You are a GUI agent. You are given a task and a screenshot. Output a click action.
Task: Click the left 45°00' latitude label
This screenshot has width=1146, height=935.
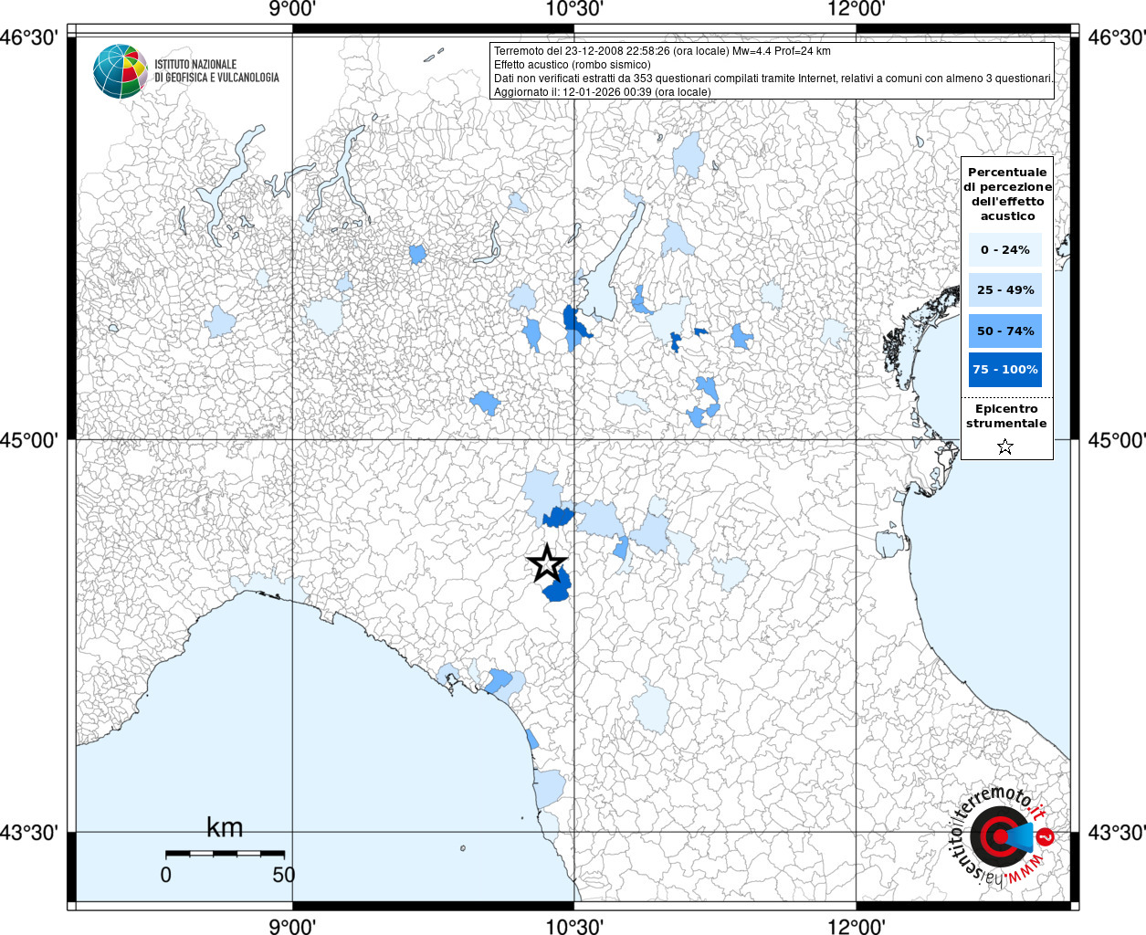tap(30, 440)
